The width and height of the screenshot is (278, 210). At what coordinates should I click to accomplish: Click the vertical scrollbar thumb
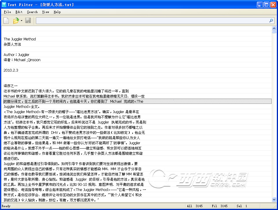(x=274, y=32)
